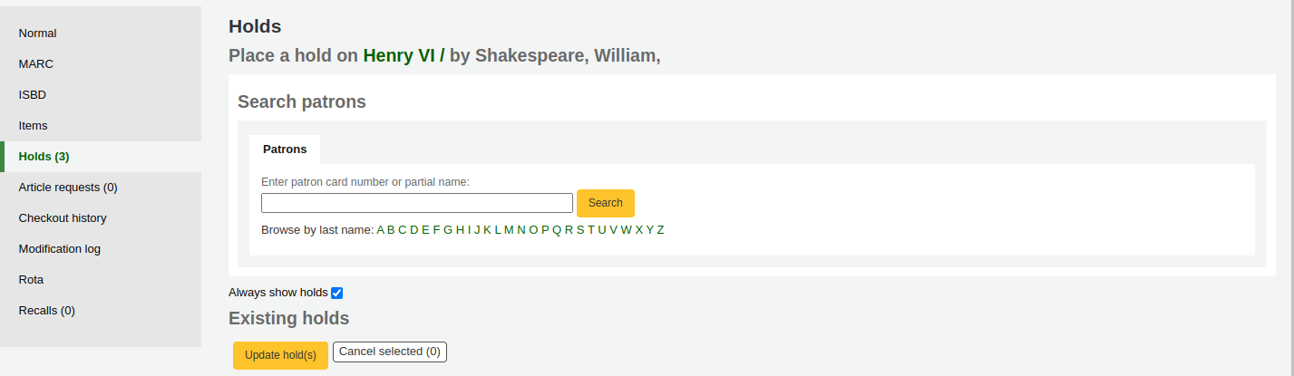
Task: Select Holds (3) in the sidebar
Action: point(44,157)
